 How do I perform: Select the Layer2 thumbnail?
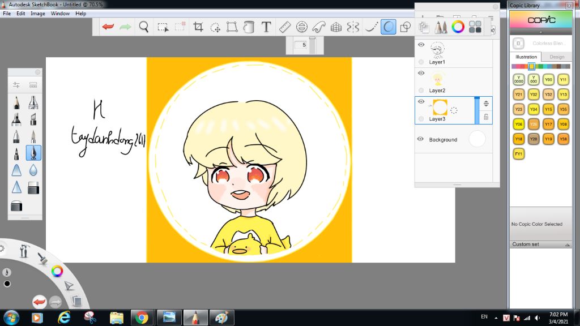click(x=438, y=80)
